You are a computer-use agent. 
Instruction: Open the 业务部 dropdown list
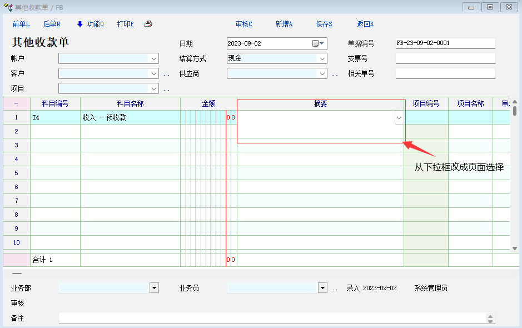154,288
